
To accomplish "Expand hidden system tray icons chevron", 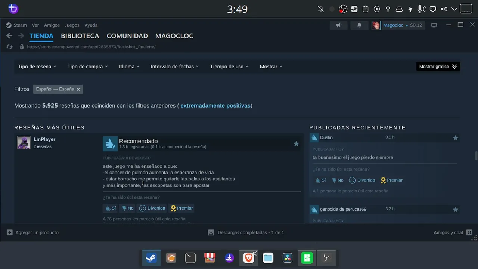I will (454, 9).
